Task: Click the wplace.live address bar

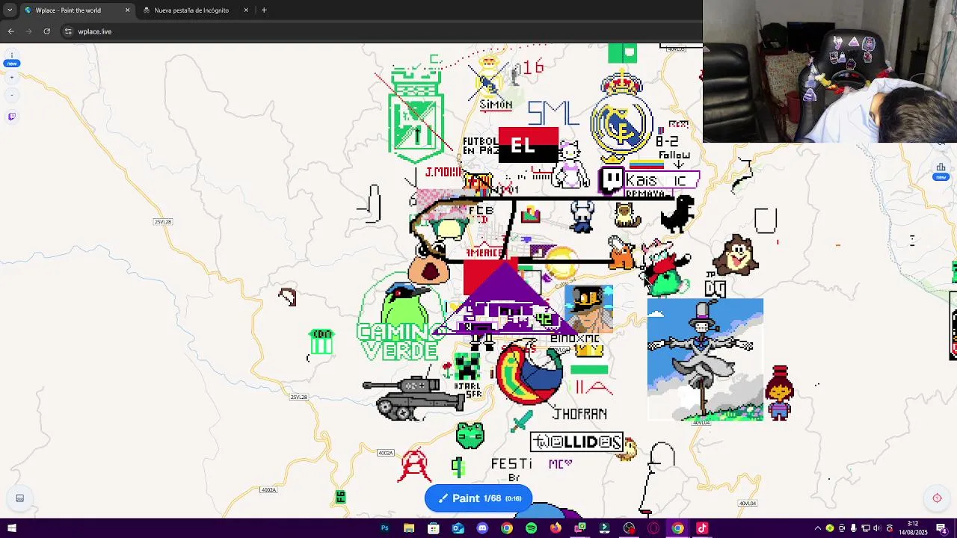Action: pos(381,31)
